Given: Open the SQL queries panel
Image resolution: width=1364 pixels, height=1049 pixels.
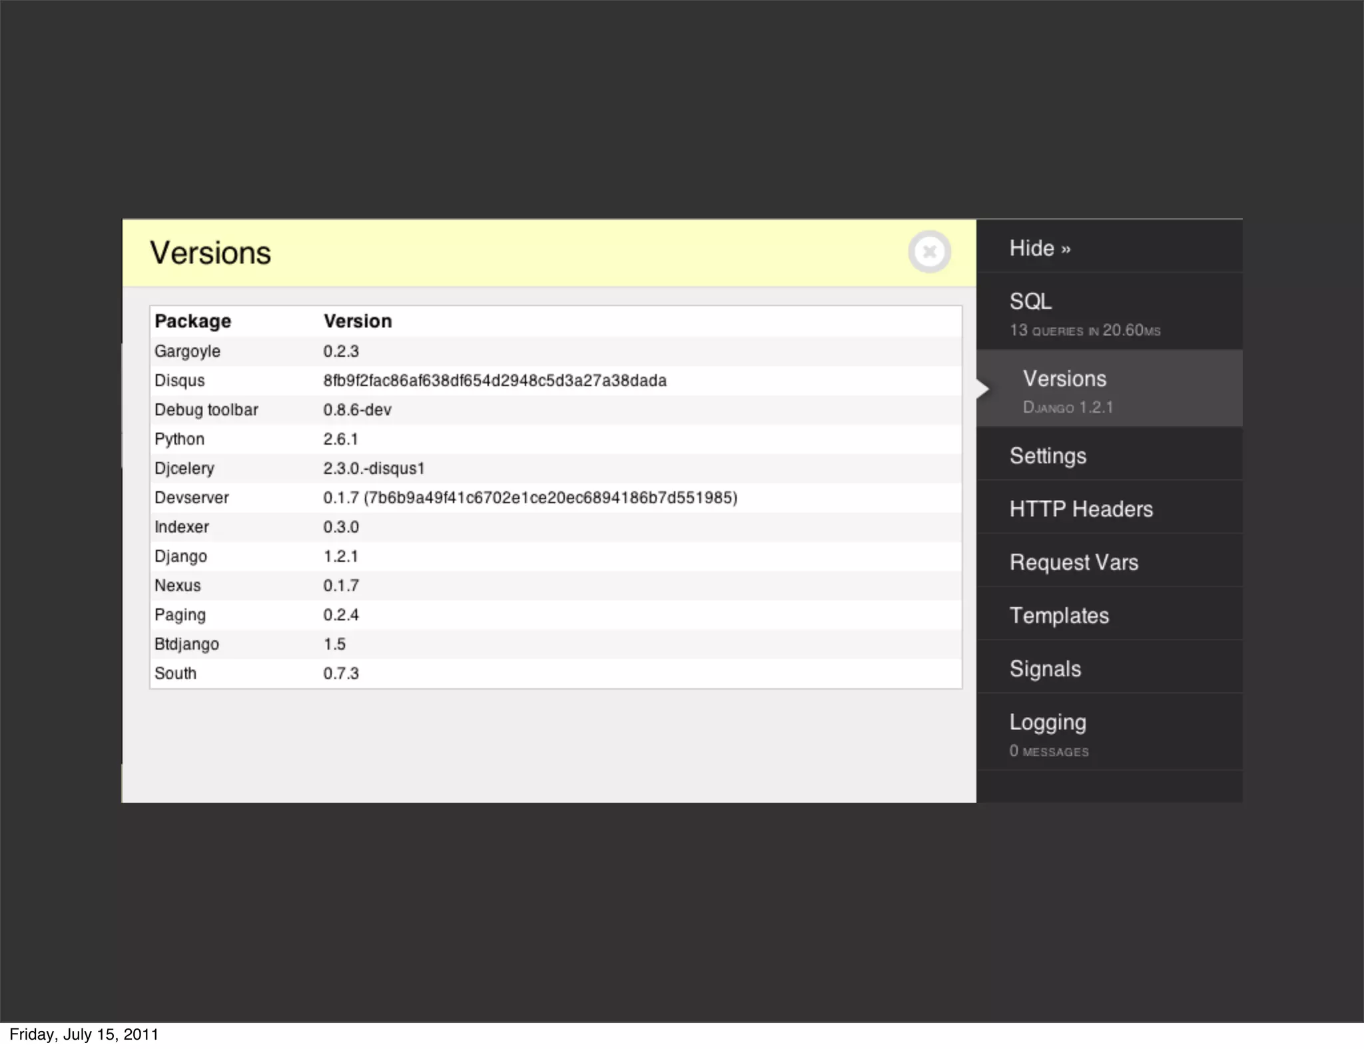Looking at the screenshot, I should pos(1084,312).
